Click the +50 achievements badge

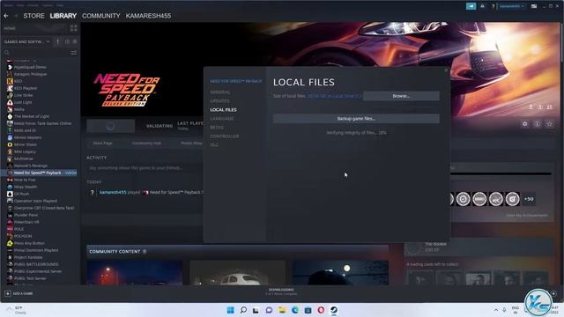coord(529,199)
